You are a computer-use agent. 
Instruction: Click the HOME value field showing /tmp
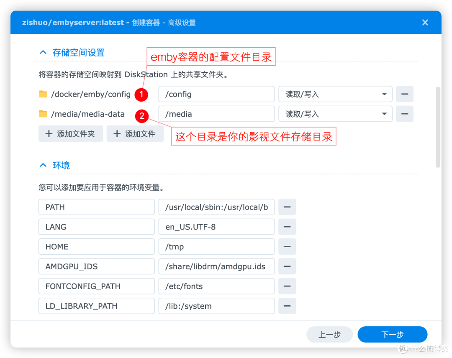point(216,246)
